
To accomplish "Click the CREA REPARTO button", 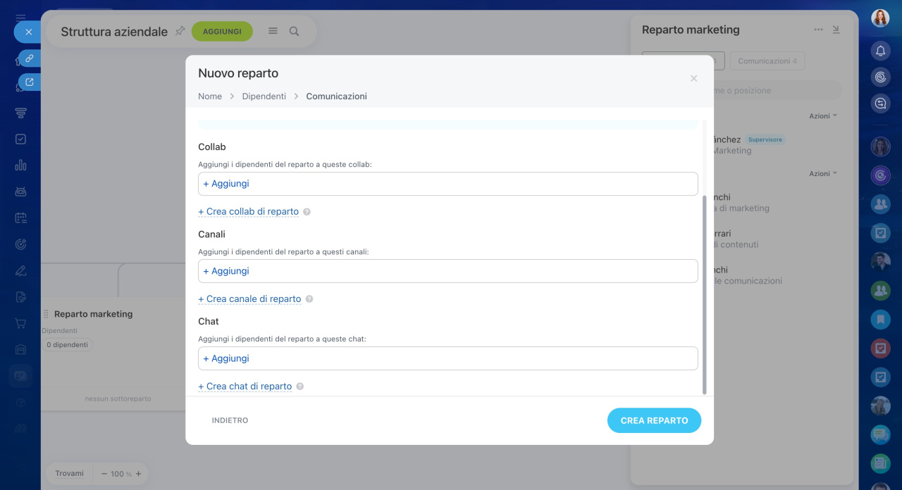I will click(654, 420).
